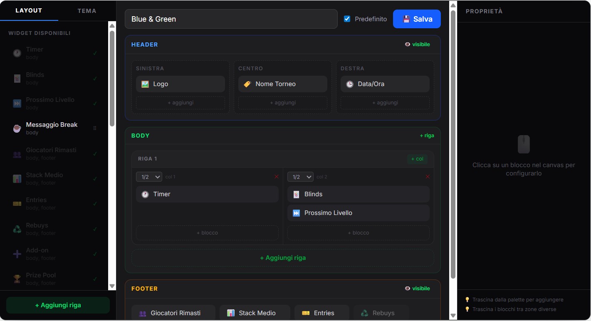Click the Entries ticket icon in palette
The image size is (591, 321).
(x=17, y=204)
